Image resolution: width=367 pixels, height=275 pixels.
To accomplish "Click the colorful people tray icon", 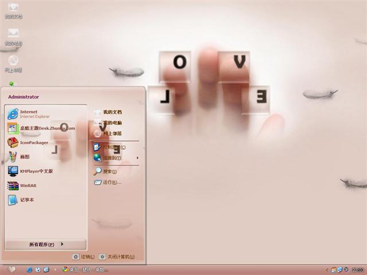I will 334,270.
